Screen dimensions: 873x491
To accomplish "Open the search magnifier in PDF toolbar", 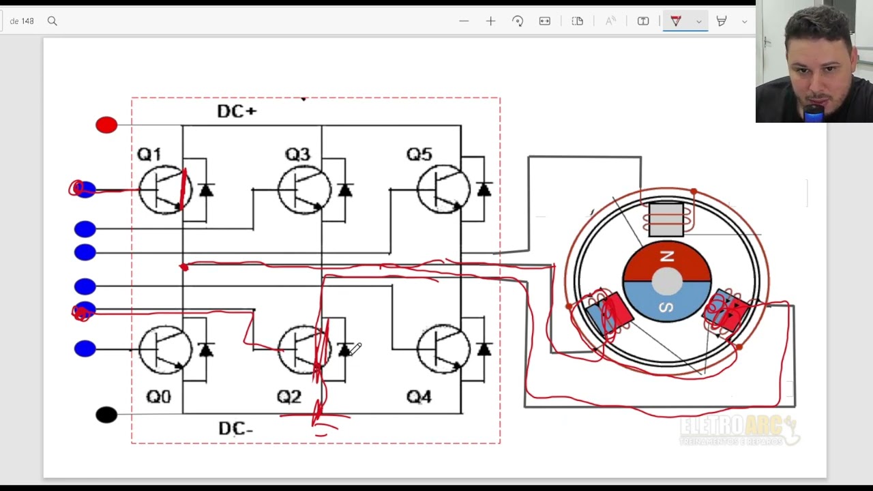I will (52, 21).
